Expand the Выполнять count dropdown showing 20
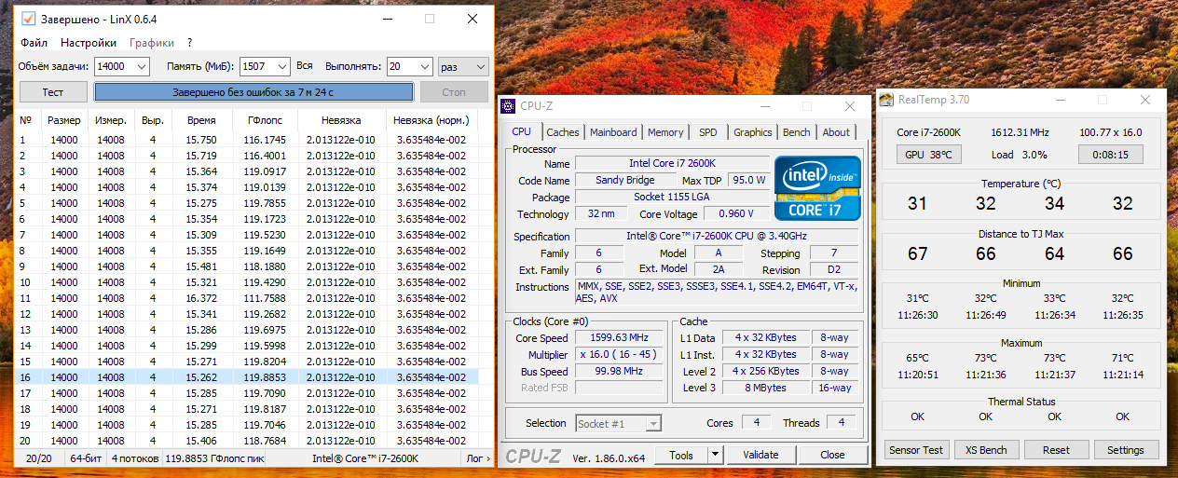 tap(424, 66)
